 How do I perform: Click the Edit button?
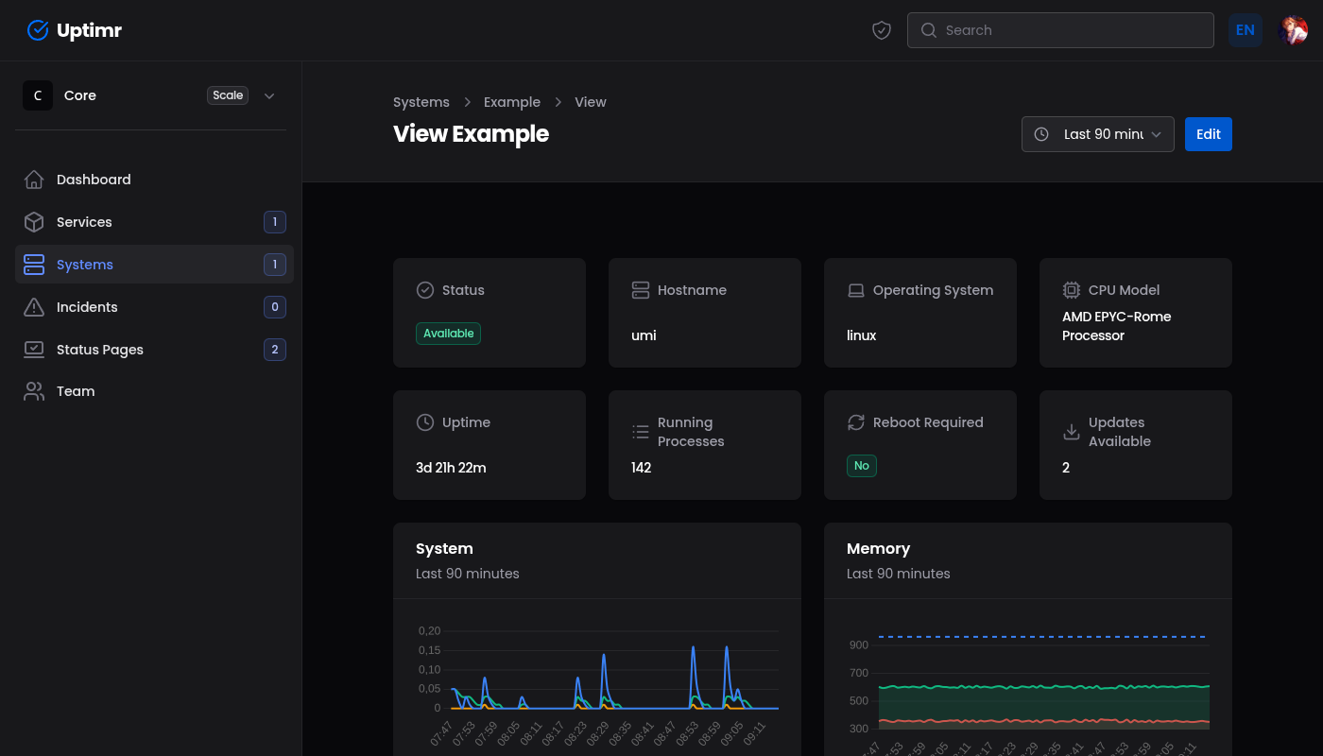pyautogui.click(x=1209, y=134)
